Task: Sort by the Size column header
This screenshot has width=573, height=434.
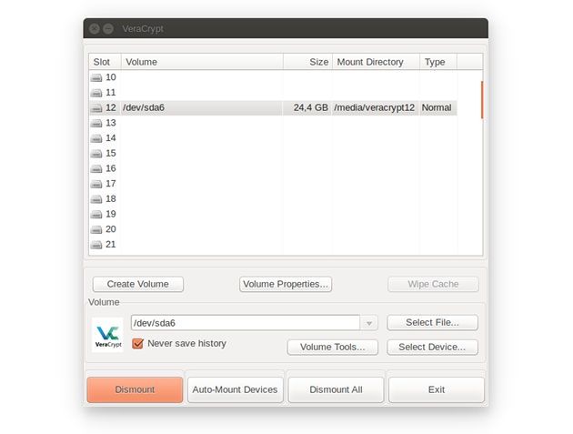Action: tap(307, 62)
